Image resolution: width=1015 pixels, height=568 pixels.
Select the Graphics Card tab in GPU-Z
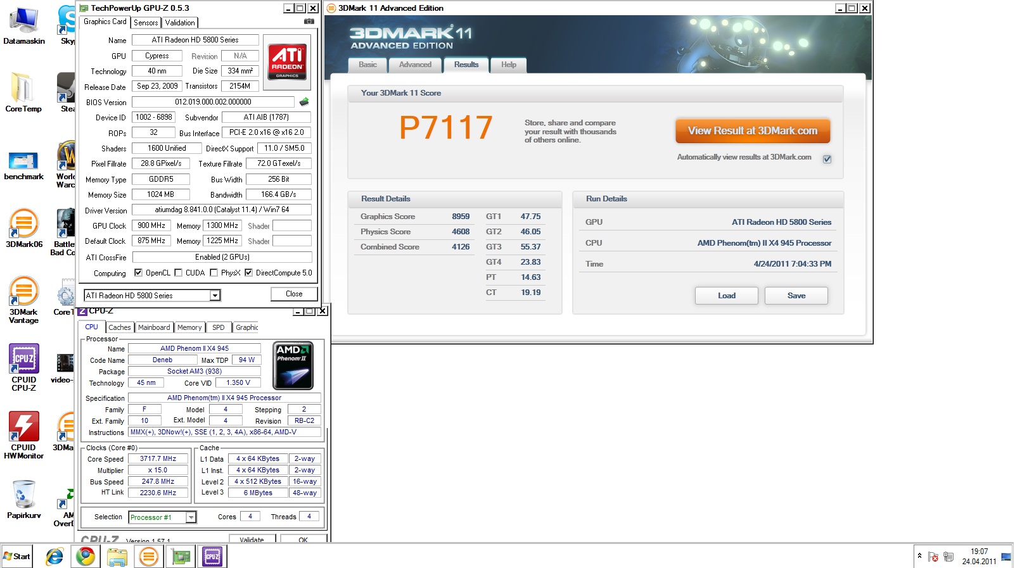(x=105, y=22)
